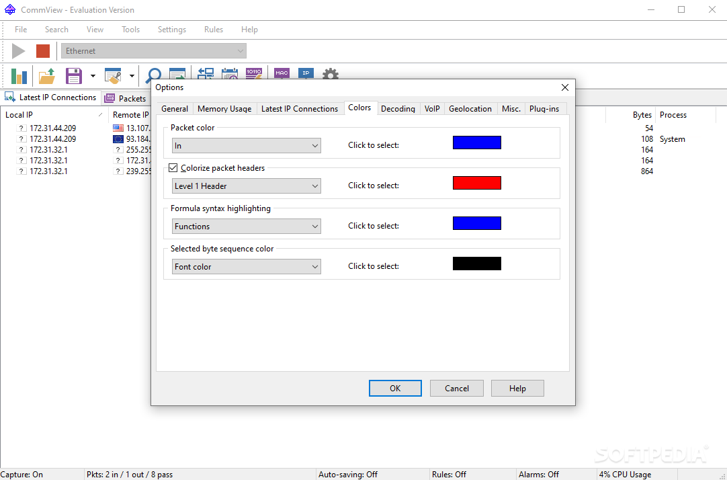This screenshot has height=480, width=727.
Task: Confirm options with OK button
Action: pyautogui.click(x=395, y=388)
